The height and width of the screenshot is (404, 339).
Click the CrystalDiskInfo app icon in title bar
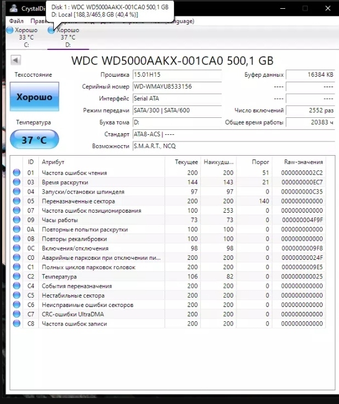tap(14, 8)
